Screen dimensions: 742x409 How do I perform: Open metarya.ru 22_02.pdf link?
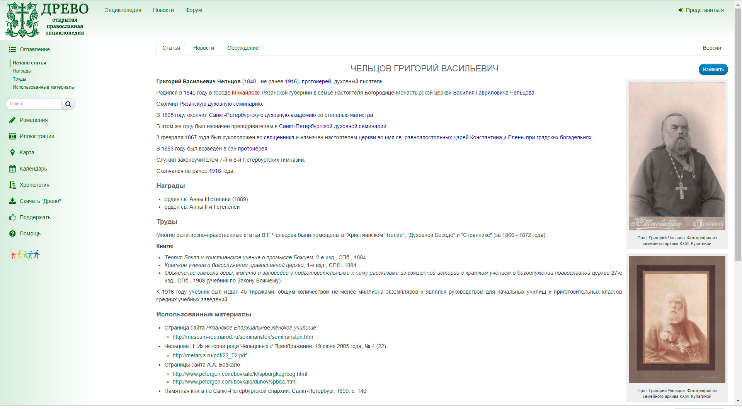coord(209,355)
